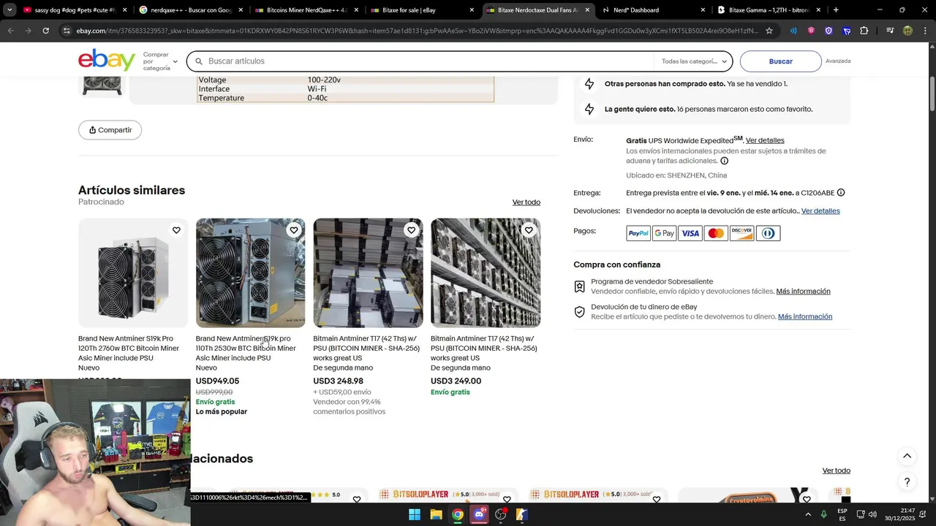
Task: Click the scroll-to-top arrow button
Action: pos(907,456)
